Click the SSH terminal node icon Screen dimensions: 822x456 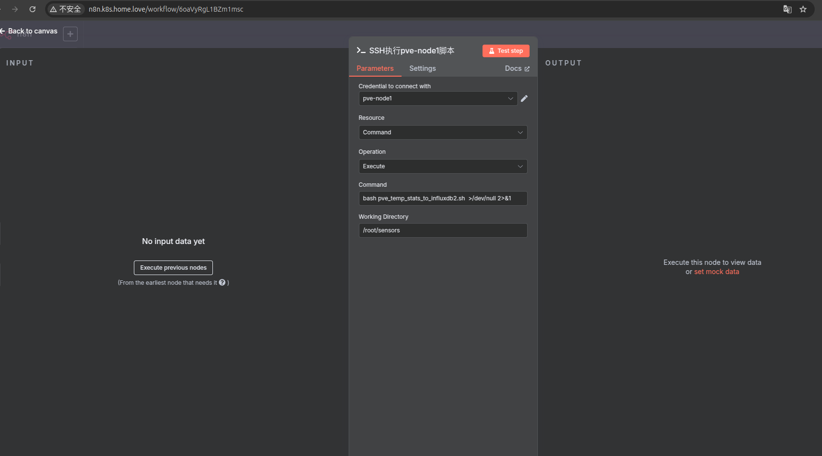361,50
